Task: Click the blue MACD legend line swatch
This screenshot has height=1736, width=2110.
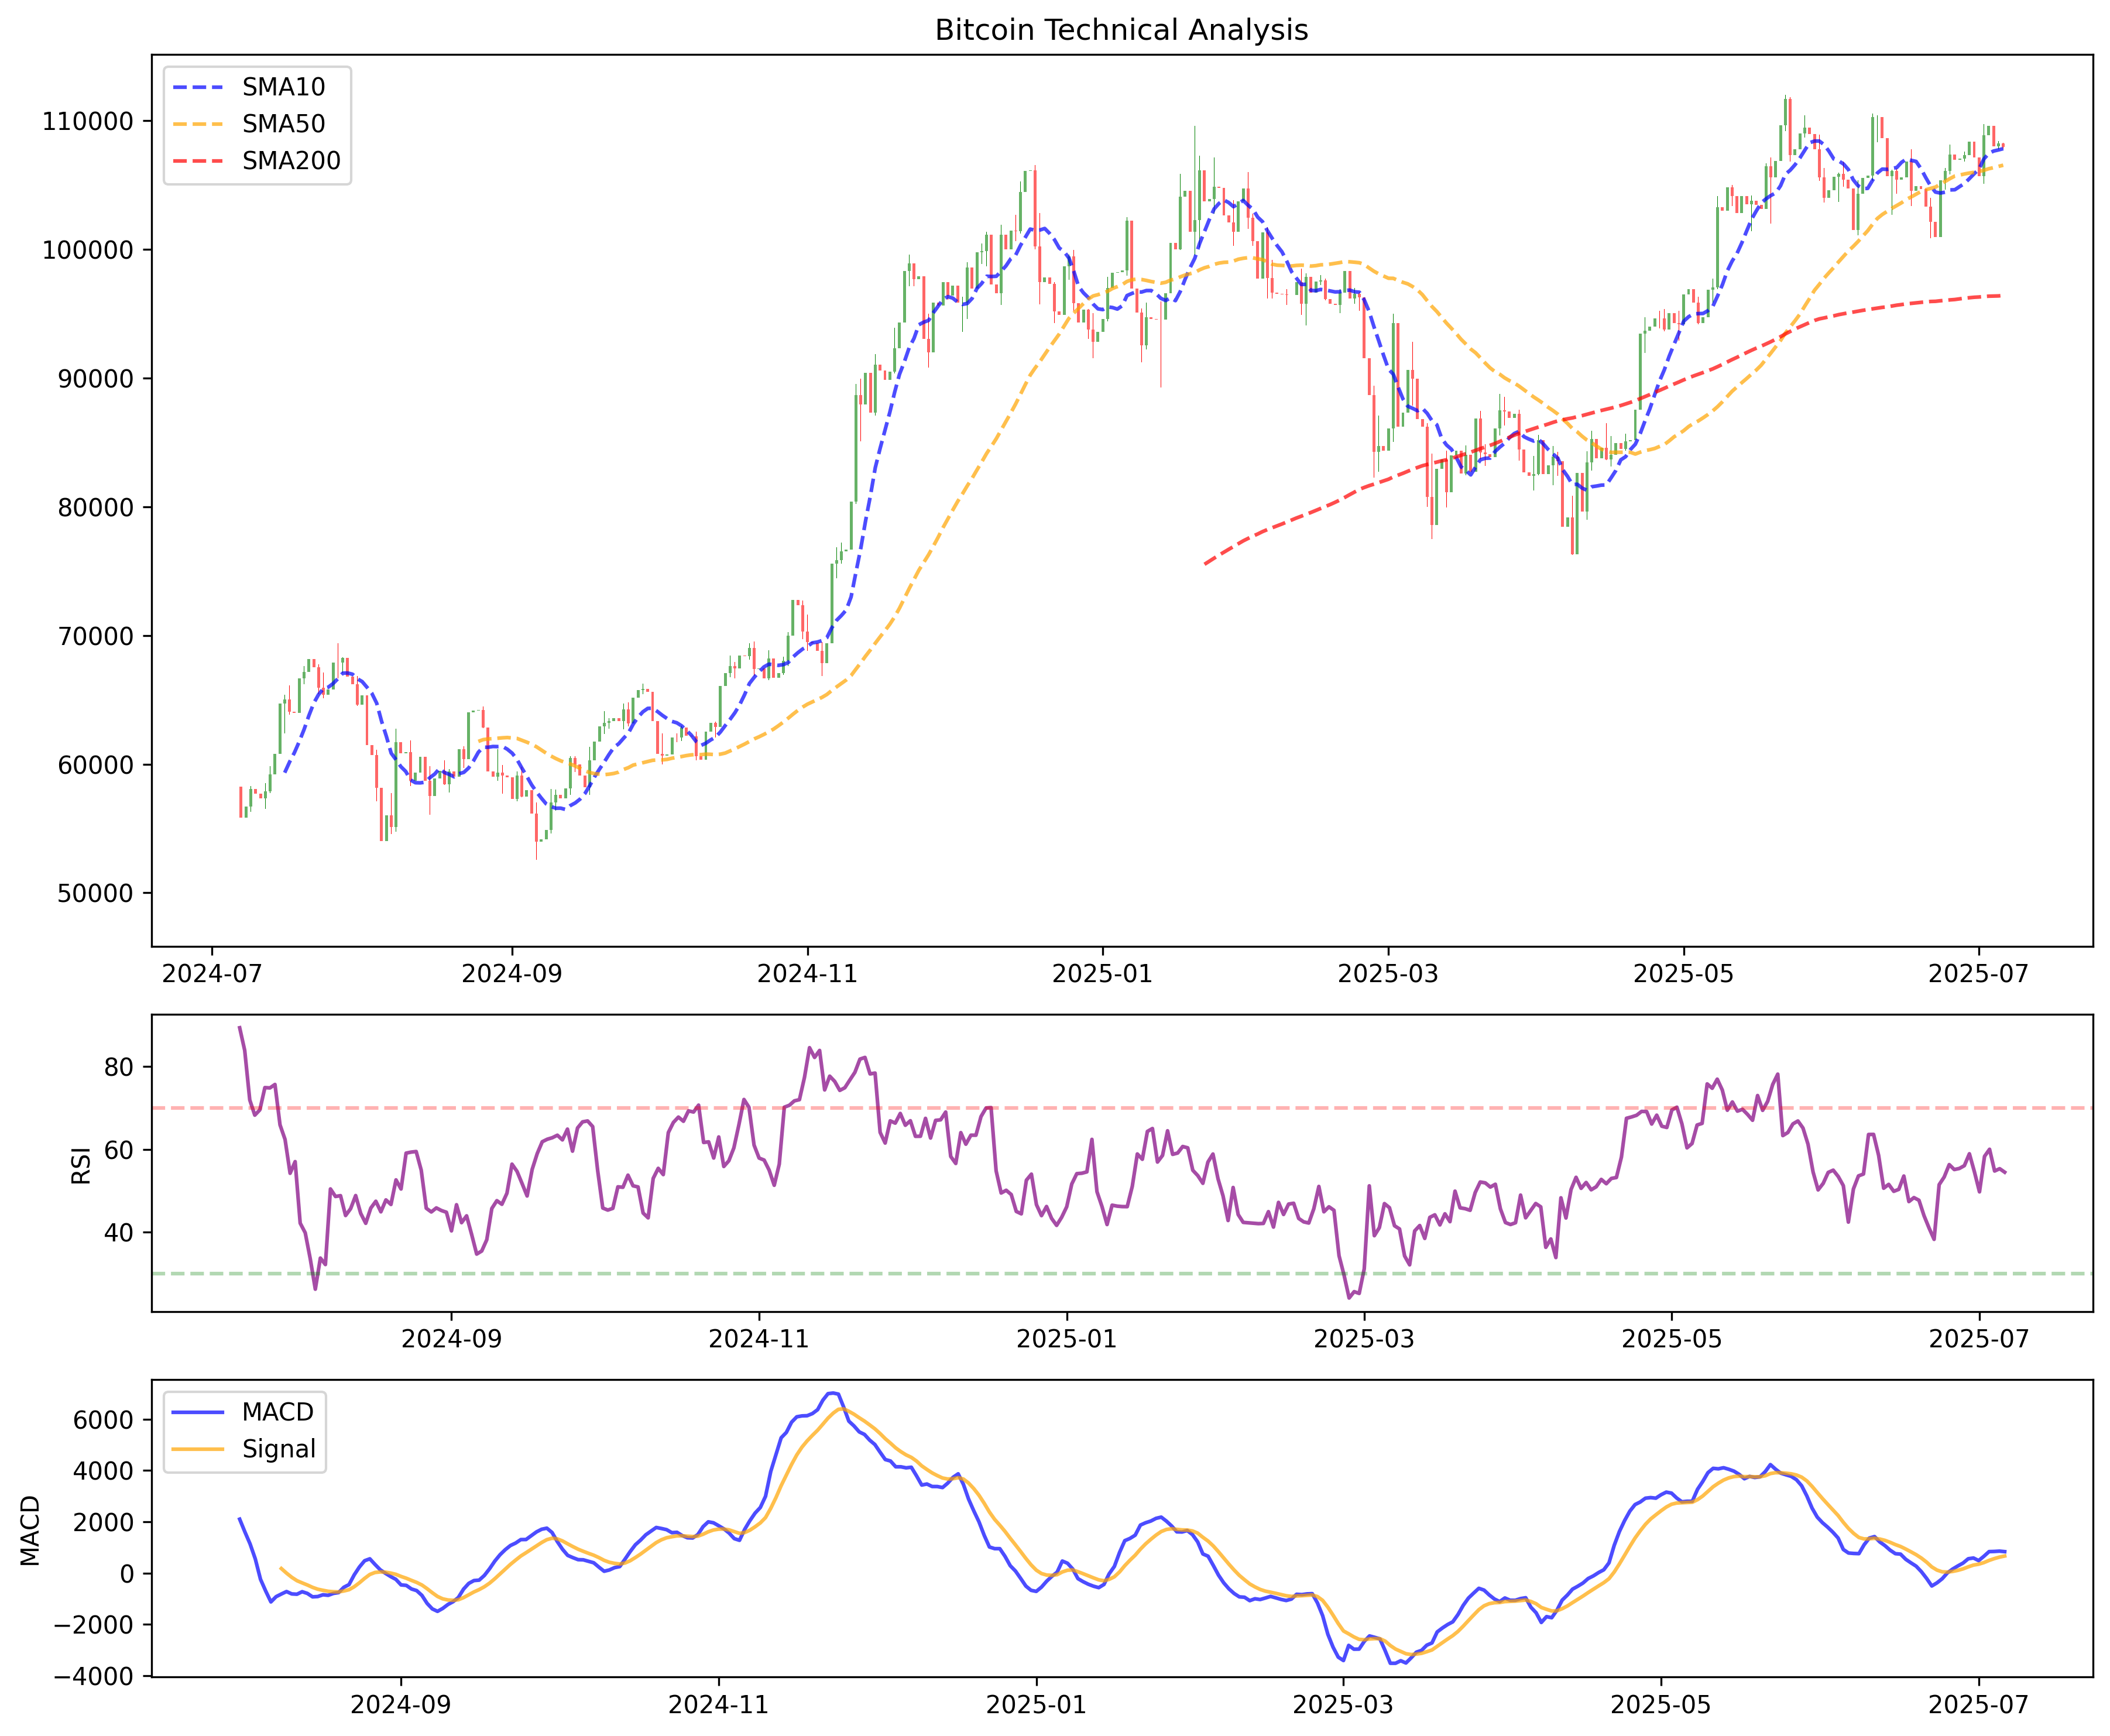Action: point(198,1412)
